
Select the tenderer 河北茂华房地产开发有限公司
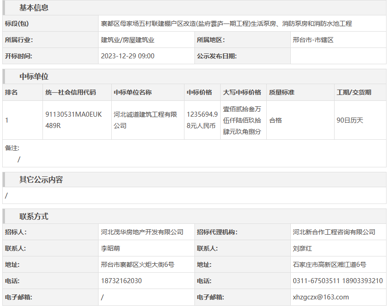142,232
